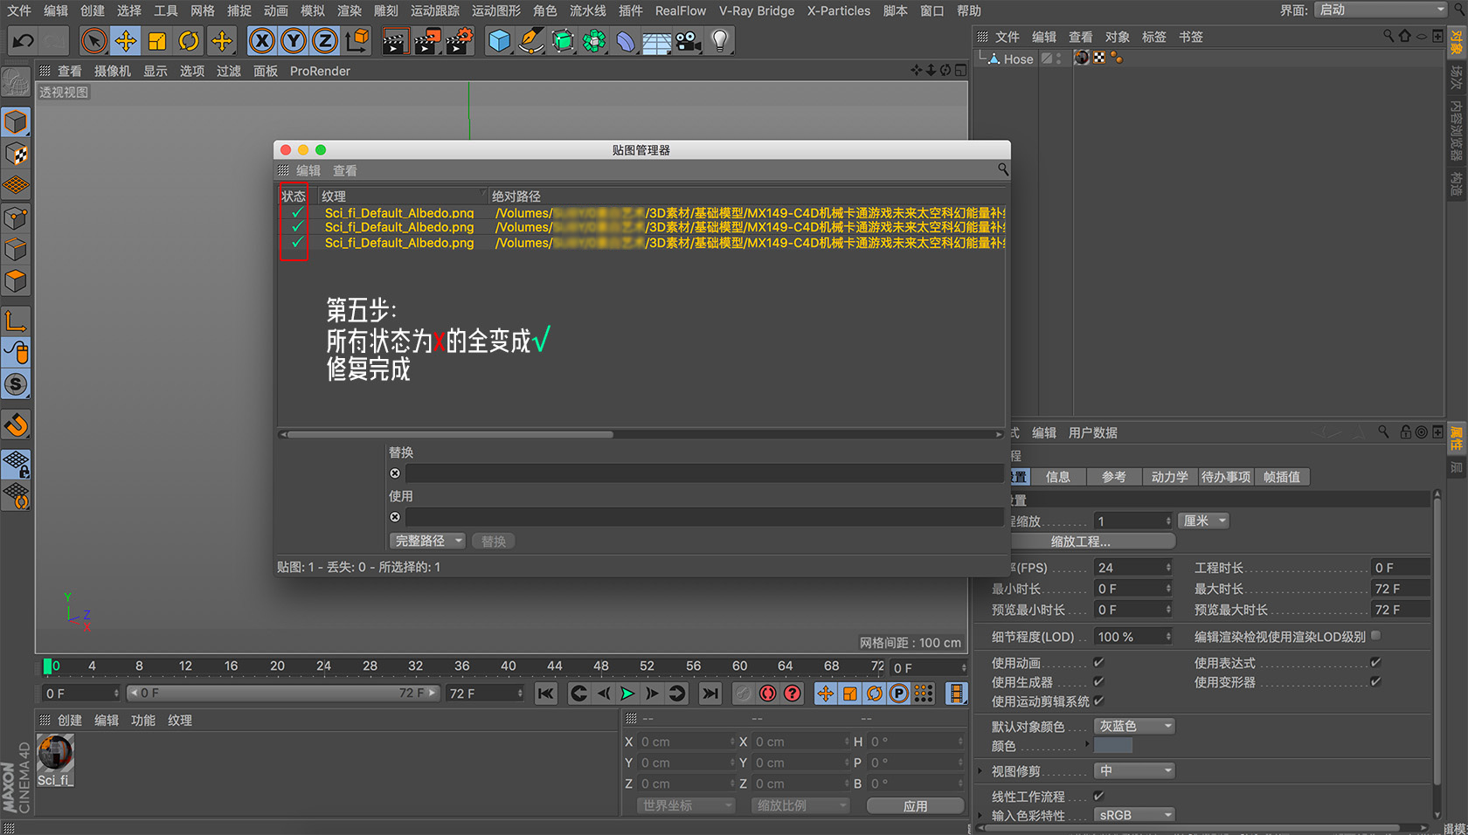Toggle the Y axis lock

pos(294,41)
